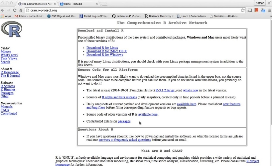Open daily snapshots available here link
Viewport: 272px width, 166px height.
click(x=187, y=104)
